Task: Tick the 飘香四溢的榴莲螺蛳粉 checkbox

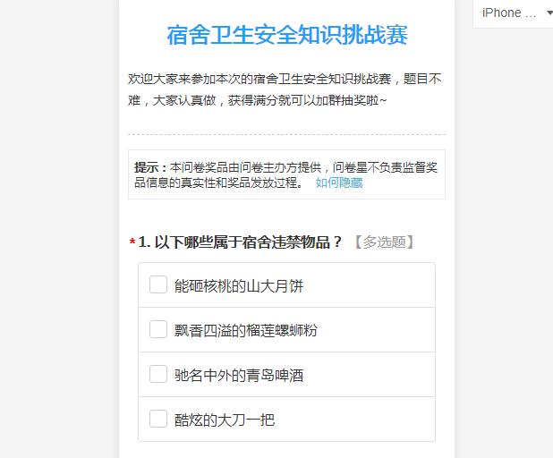Action: 158,329
